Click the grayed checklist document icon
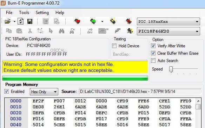Image resolution: width=205 pixels, height=128 pixels. [57, 21]
